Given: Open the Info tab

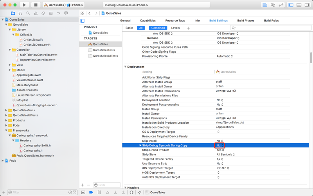Looking at the screenshot, I should (x=197, y=21).
